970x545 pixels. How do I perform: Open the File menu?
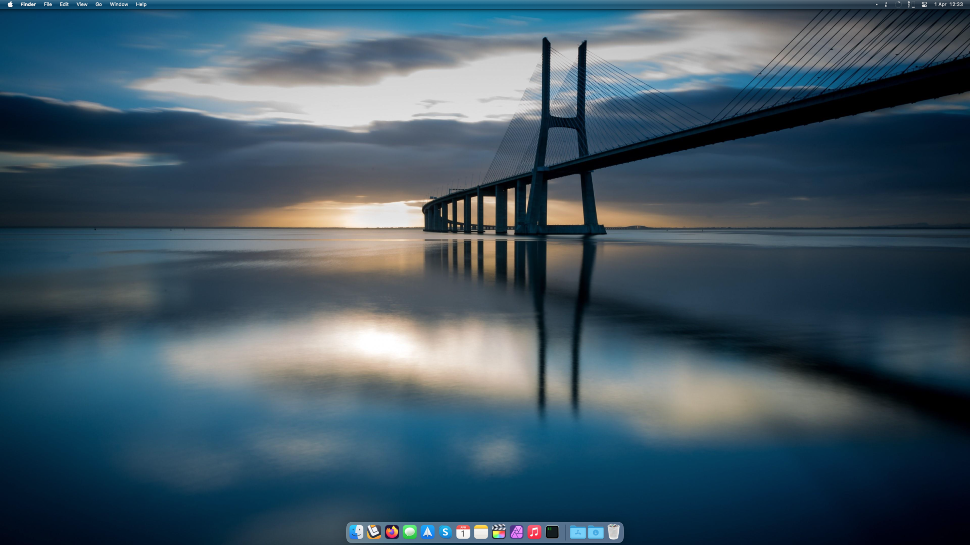tap(48, 4)
